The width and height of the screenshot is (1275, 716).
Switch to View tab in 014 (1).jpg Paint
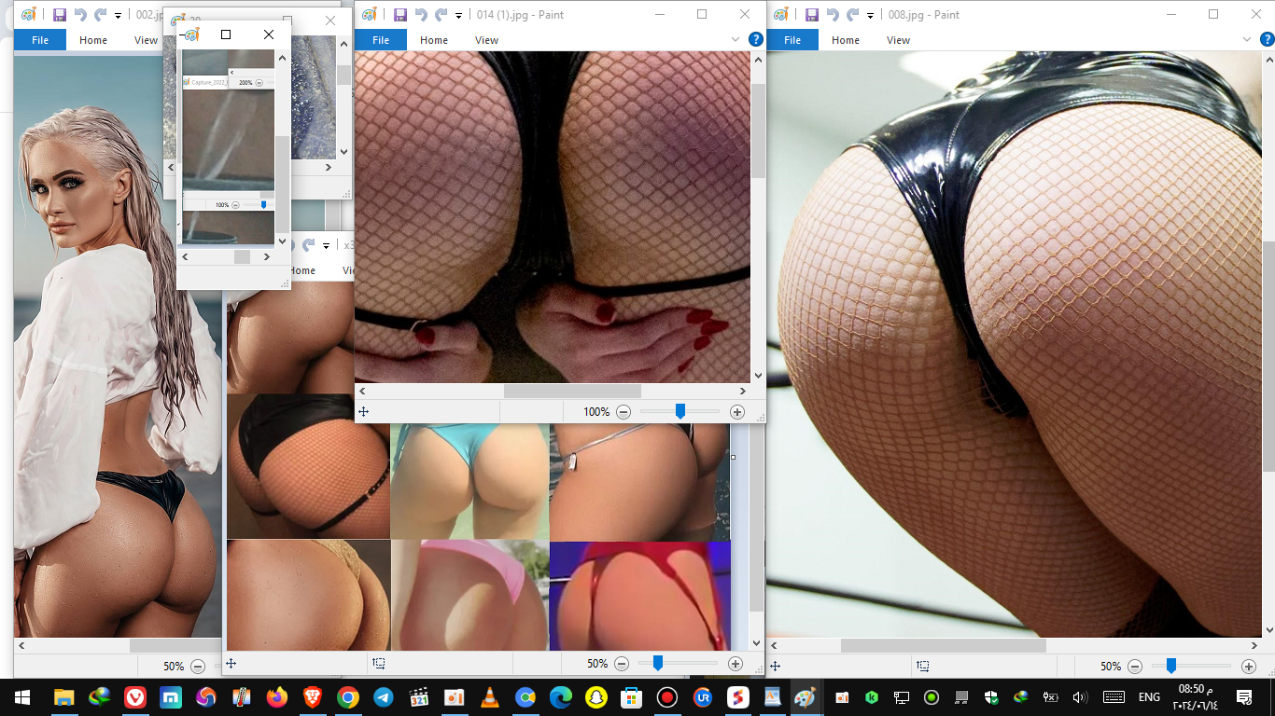click(x=486, y=40)
